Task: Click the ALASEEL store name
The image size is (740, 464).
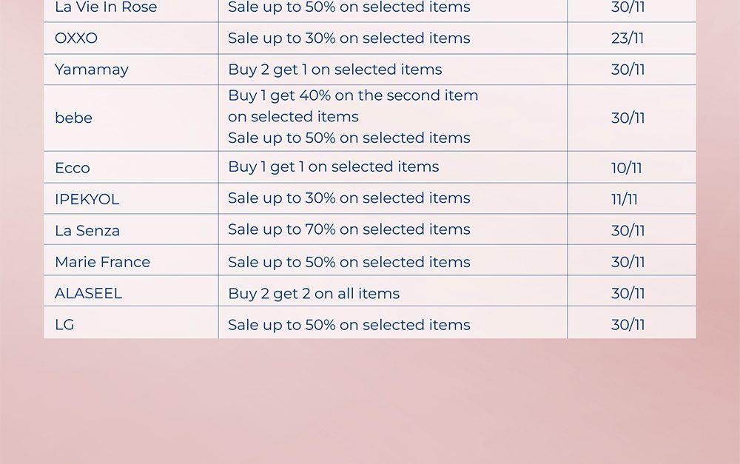Action: point(88,294)
